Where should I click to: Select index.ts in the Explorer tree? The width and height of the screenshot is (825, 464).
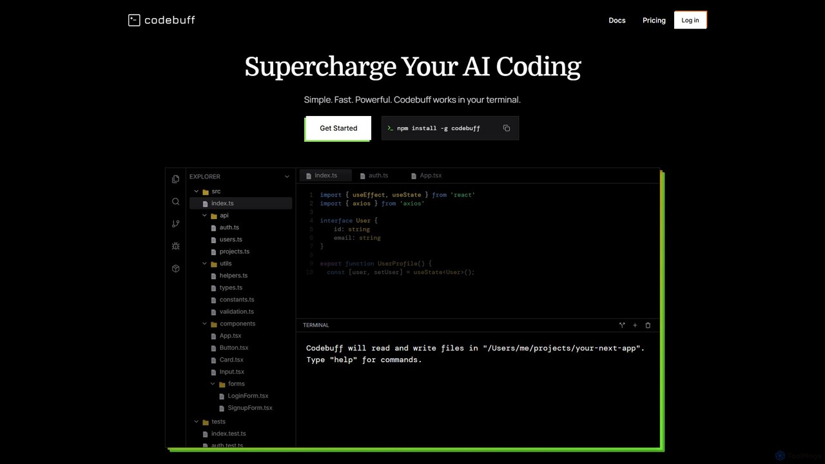[241, 204]
